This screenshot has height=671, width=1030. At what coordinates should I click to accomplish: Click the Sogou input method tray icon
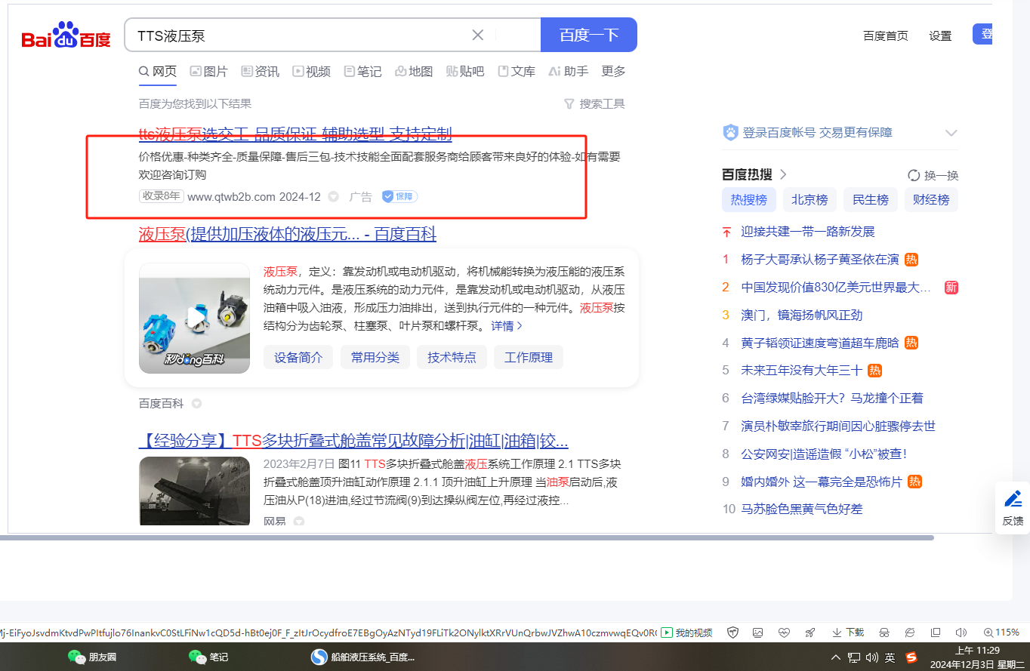[x=911, y=657]
